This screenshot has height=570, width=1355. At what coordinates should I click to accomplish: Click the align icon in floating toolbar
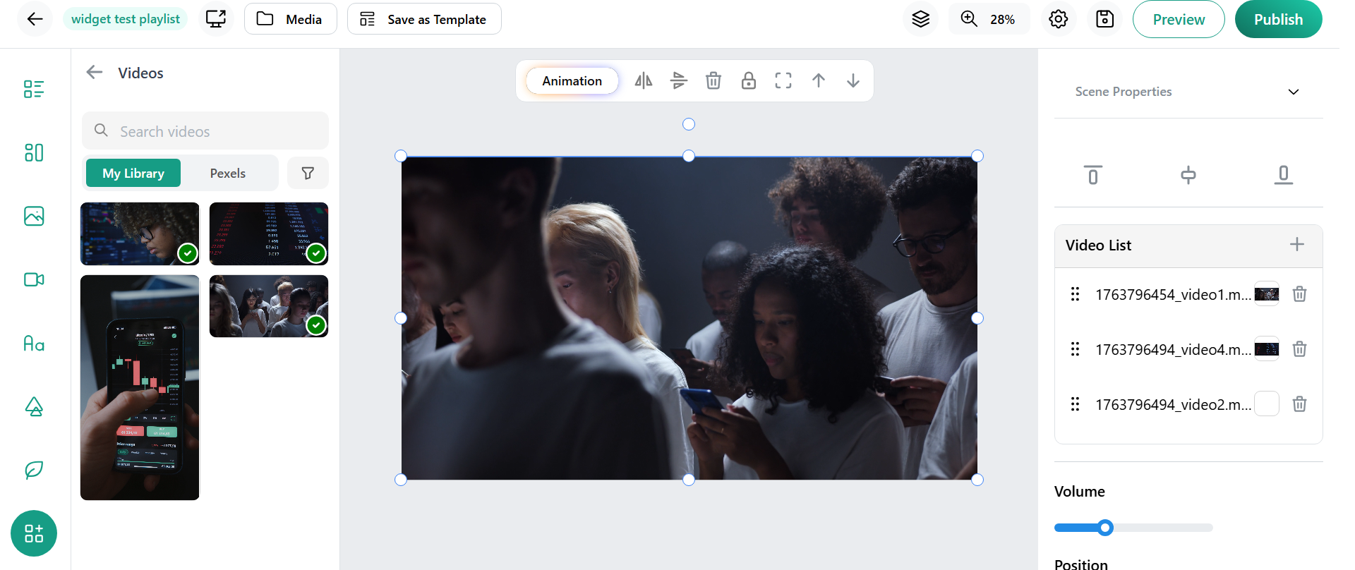point(679,80)
